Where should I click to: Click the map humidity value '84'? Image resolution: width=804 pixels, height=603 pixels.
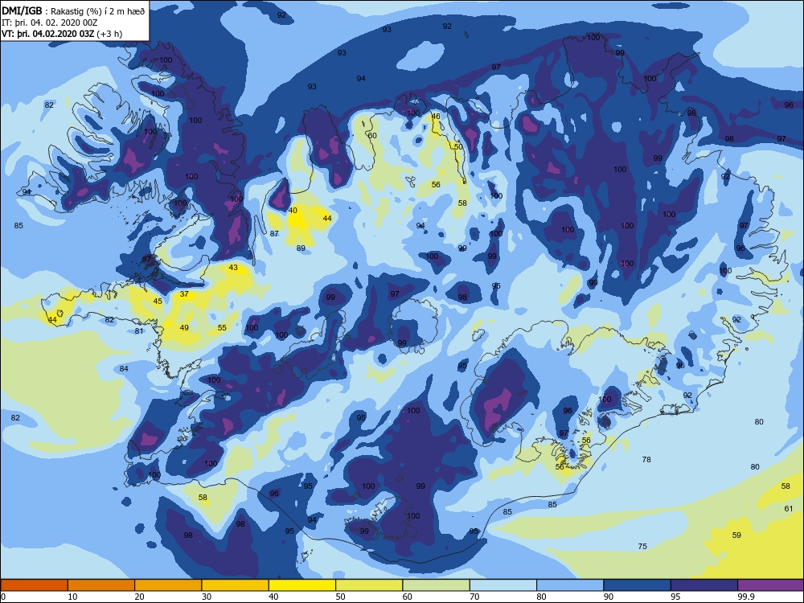[x=124, y=369]
